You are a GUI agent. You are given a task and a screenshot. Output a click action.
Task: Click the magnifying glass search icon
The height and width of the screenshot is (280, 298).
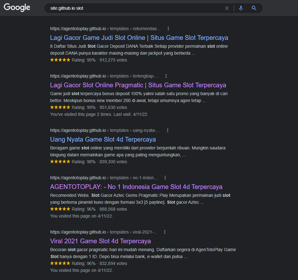[254, 8]
